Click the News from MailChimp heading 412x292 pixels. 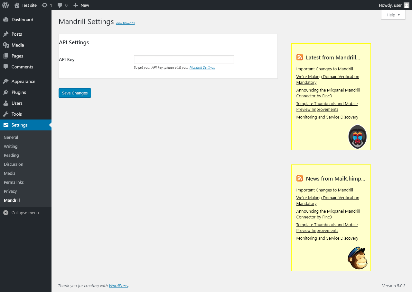click(x=335, y=179)
